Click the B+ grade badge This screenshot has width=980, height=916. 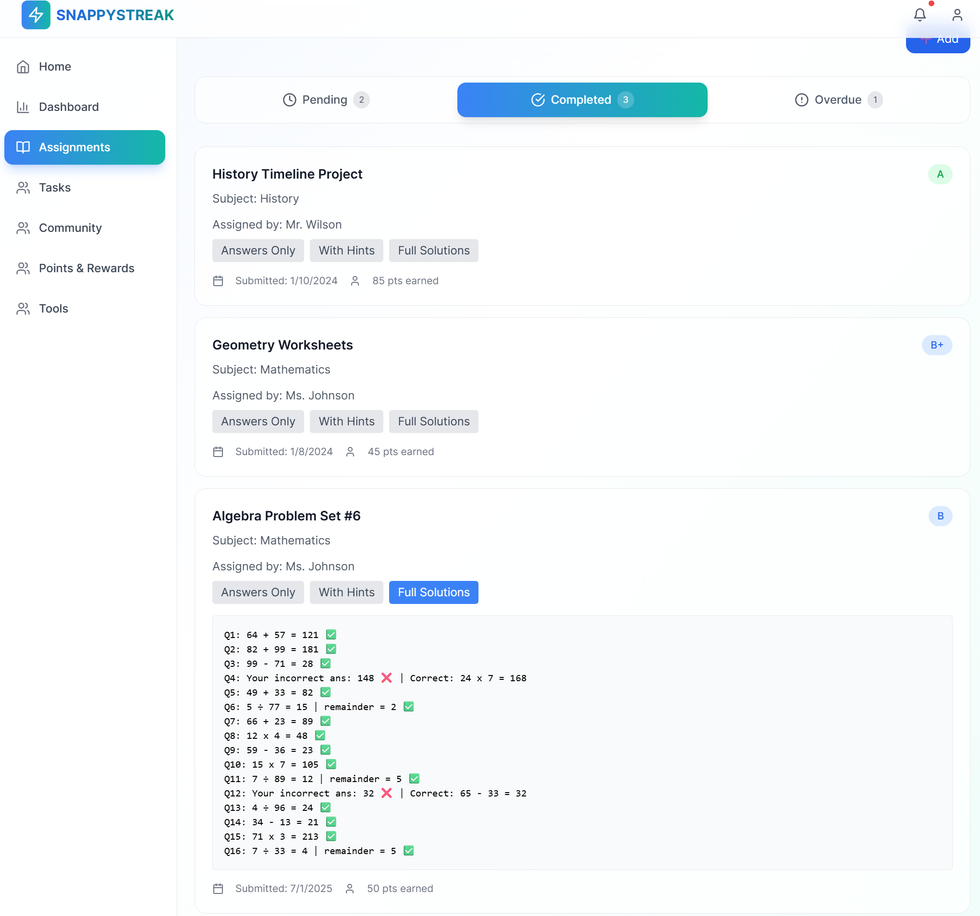click(937, 345)
